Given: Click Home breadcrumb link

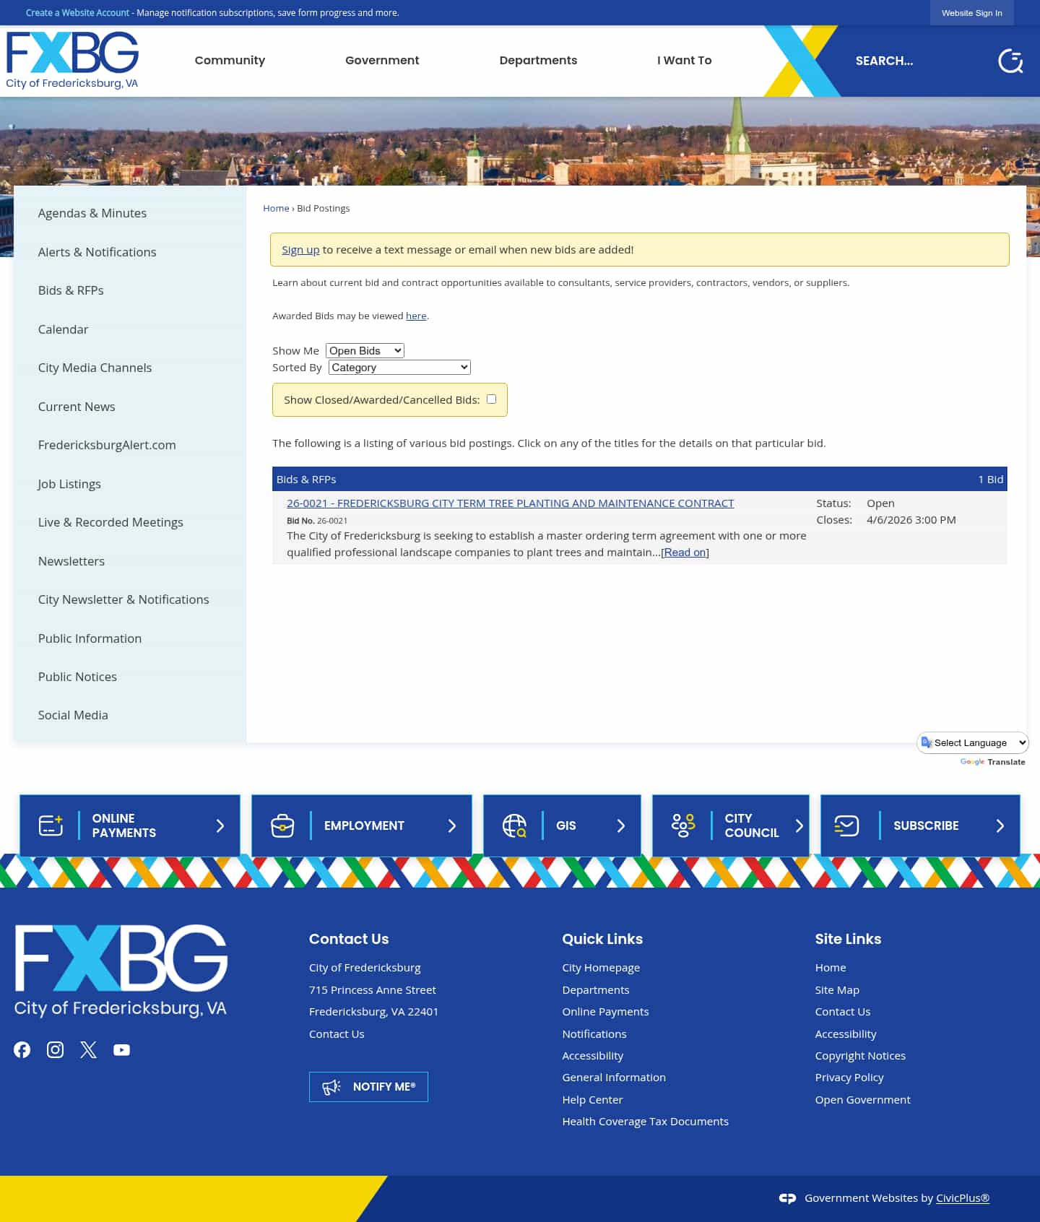Looking at the screenshot, I should 276,208.
